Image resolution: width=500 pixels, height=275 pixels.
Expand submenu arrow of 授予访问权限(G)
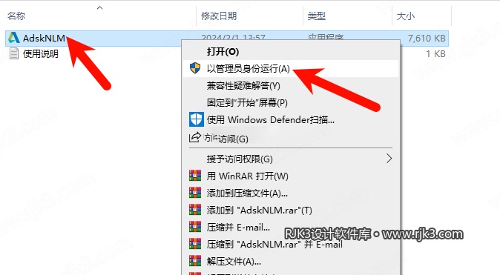(389, 159)
